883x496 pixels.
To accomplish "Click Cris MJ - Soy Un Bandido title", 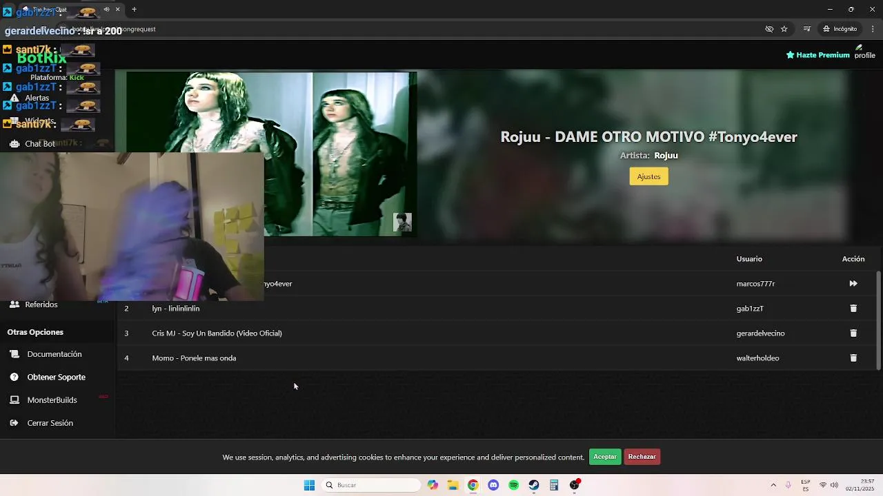I will pos(217,333).
